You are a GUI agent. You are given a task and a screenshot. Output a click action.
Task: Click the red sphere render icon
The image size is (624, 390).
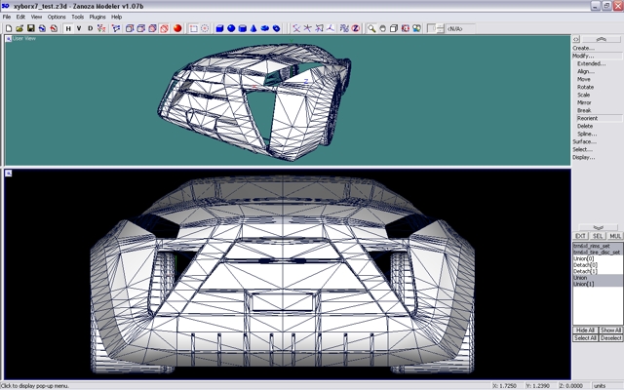178,28
